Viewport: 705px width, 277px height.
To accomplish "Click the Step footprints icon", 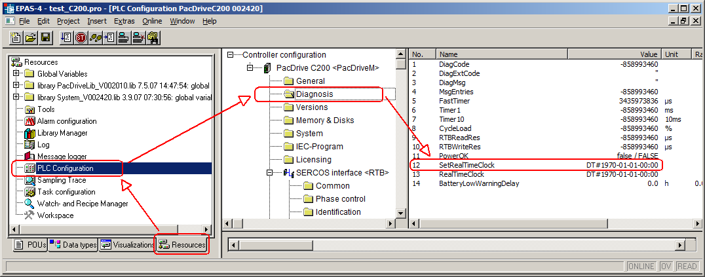I will click(95, 37).
